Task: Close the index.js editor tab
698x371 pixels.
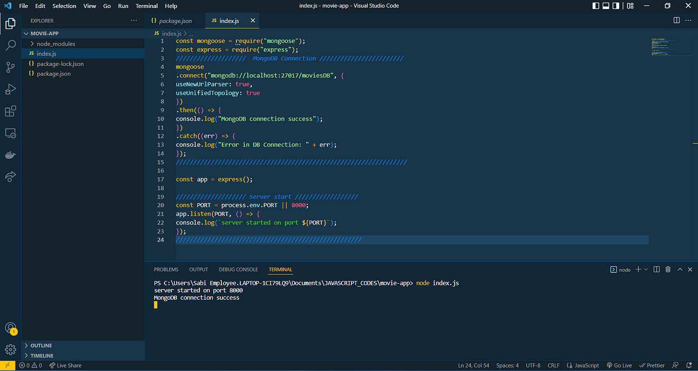Action: coord(253,20)
